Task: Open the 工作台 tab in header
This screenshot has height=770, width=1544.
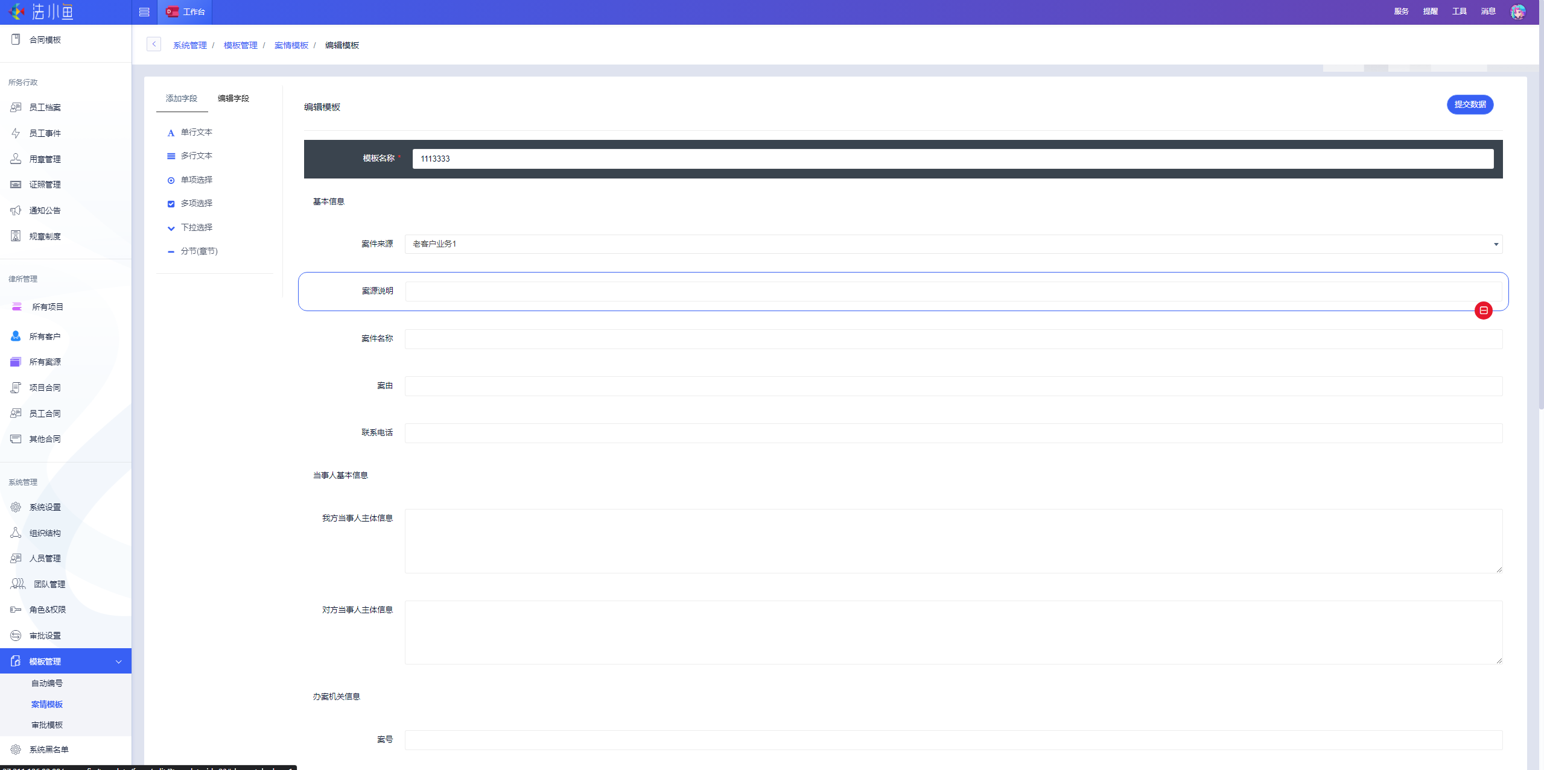Action: pos(186,12)
